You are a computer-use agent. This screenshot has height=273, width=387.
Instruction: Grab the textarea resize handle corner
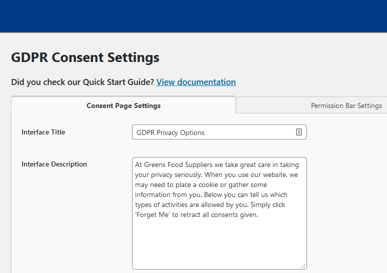point(303,266)
